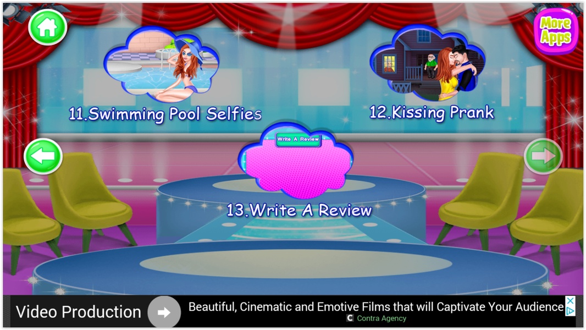Open the Video Production ad title

[x=79, y=312]
